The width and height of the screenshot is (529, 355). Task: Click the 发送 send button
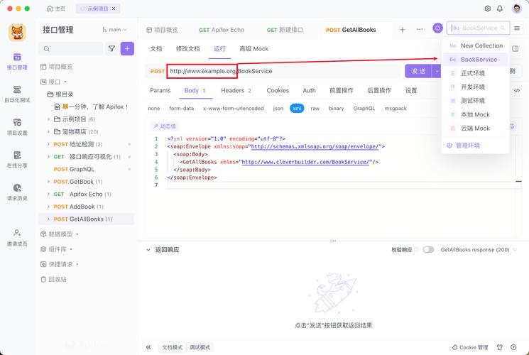(x=418, y=71)
